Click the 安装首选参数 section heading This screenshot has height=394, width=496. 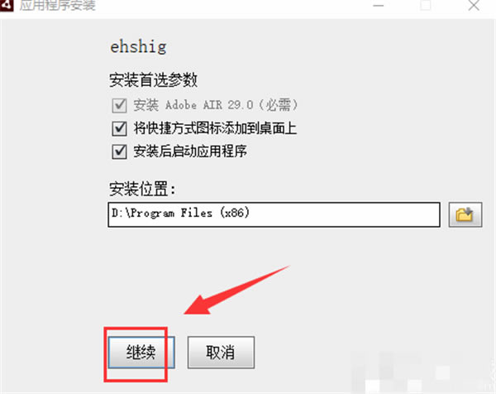(x=153, y=79)
